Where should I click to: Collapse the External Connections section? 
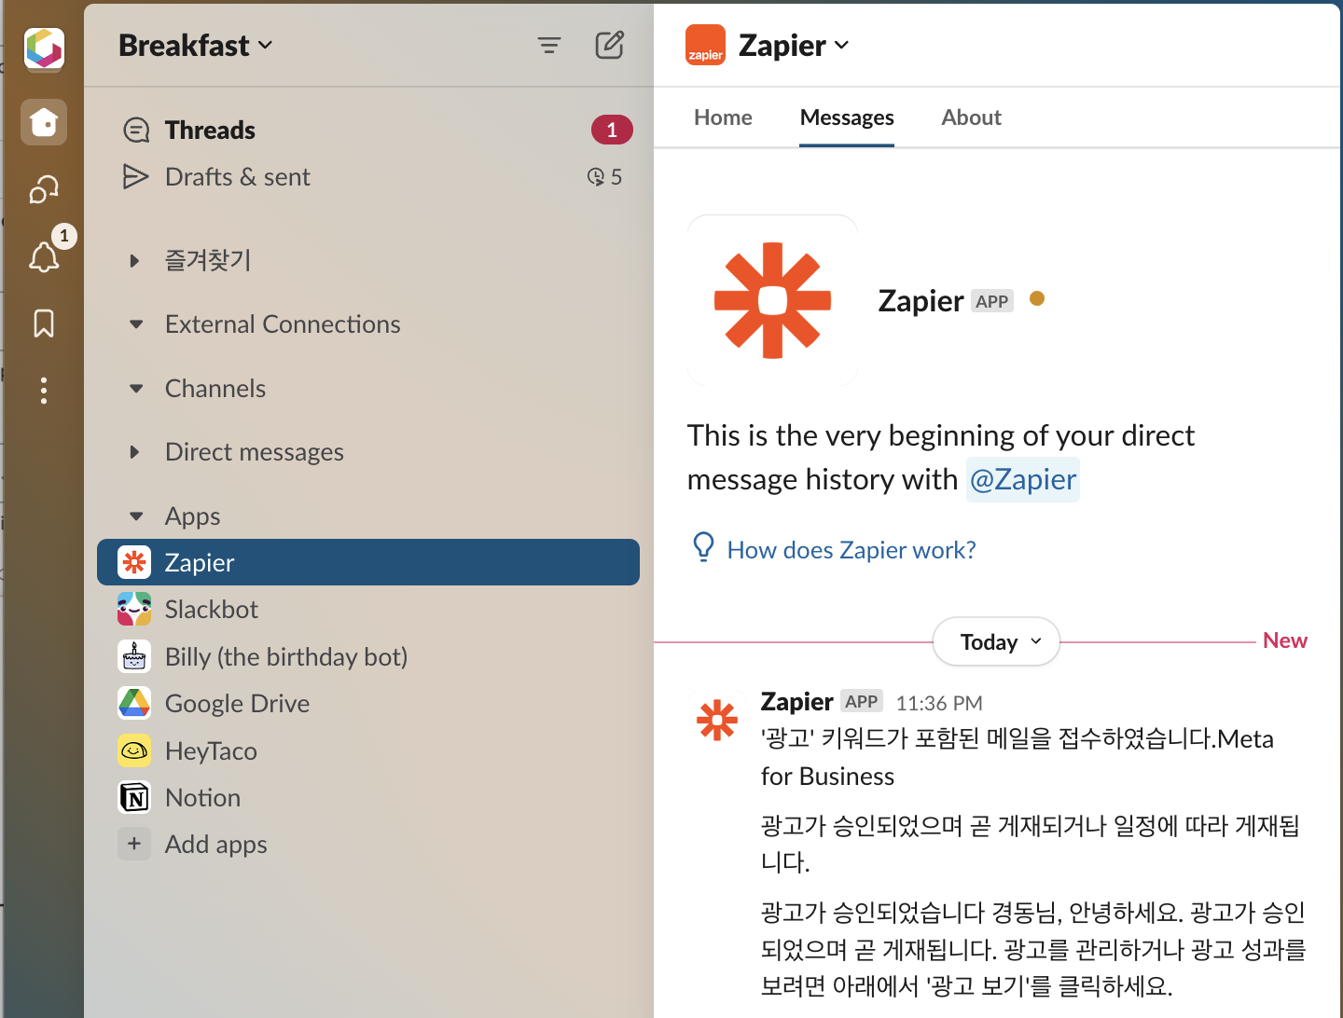click(x=136, y=324)
